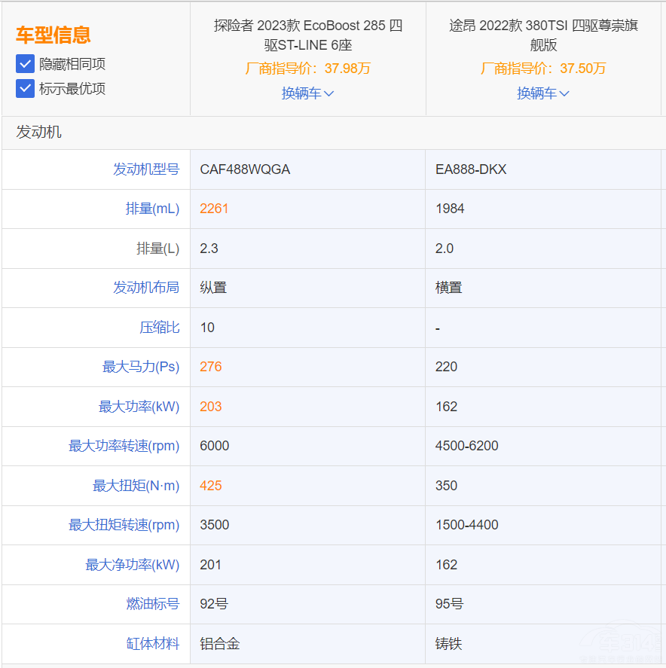Open the 发动机布局 parameter explanation
666x668 pixels.
[146, 288]
